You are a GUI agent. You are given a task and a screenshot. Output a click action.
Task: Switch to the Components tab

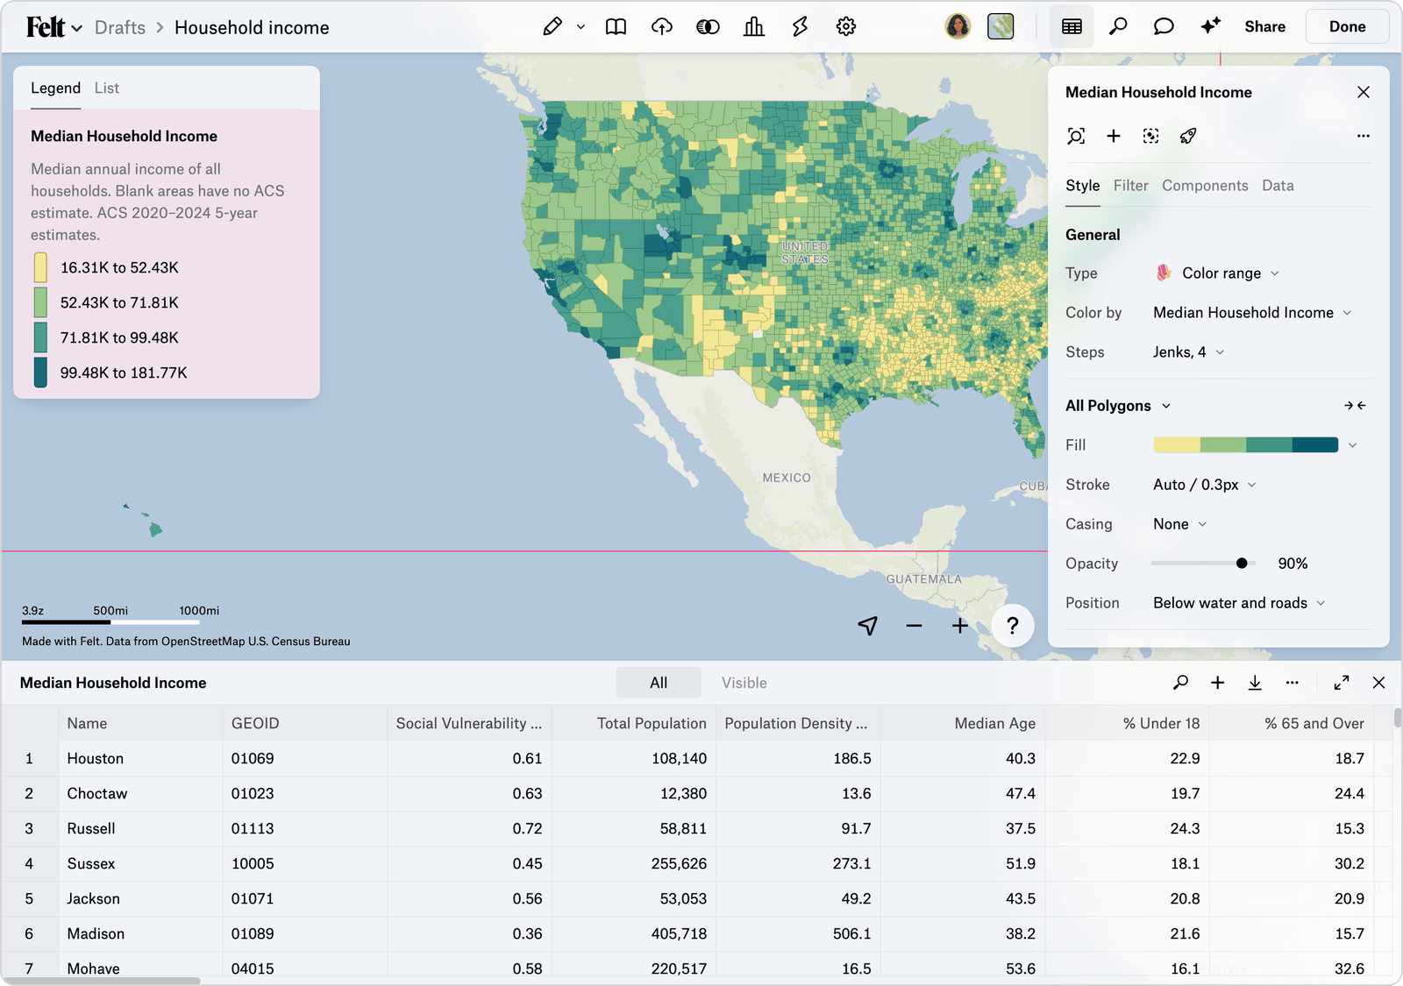tap(1205, 186)
